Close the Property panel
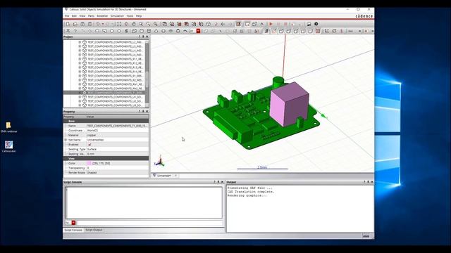451x253 pixels. click(147, 111)
